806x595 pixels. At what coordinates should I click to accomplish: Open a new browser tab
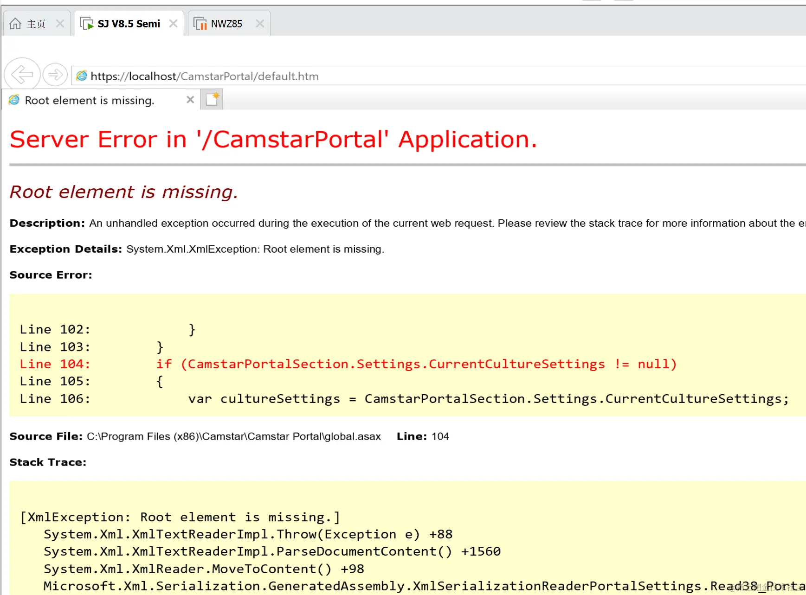[x=212, y=99]
